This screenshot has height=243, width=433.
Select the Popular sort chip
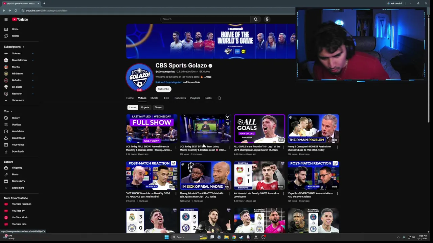tap(145, 107)
